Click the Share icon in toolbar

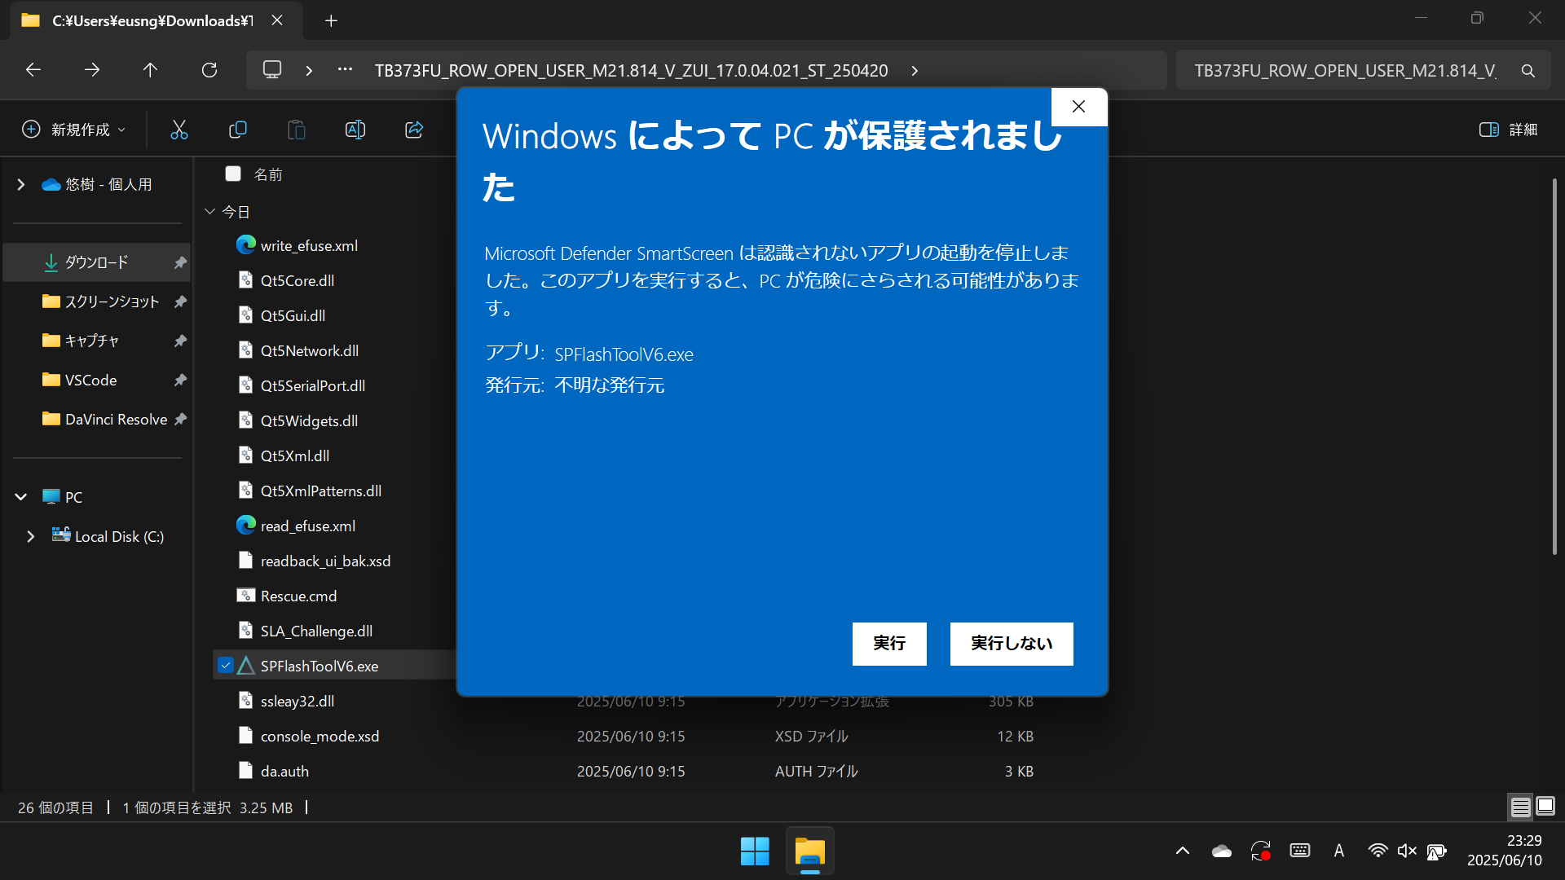(414, 130)
